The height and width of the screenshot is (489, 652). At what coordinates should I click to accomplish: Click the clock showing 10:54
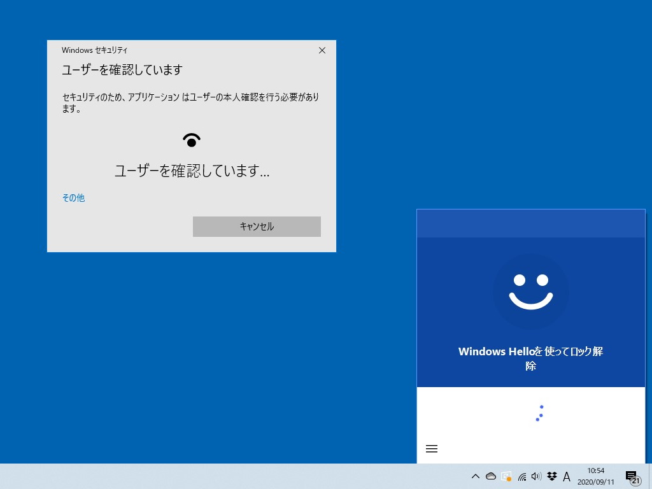pyautogui.click(x=597, y=472)
